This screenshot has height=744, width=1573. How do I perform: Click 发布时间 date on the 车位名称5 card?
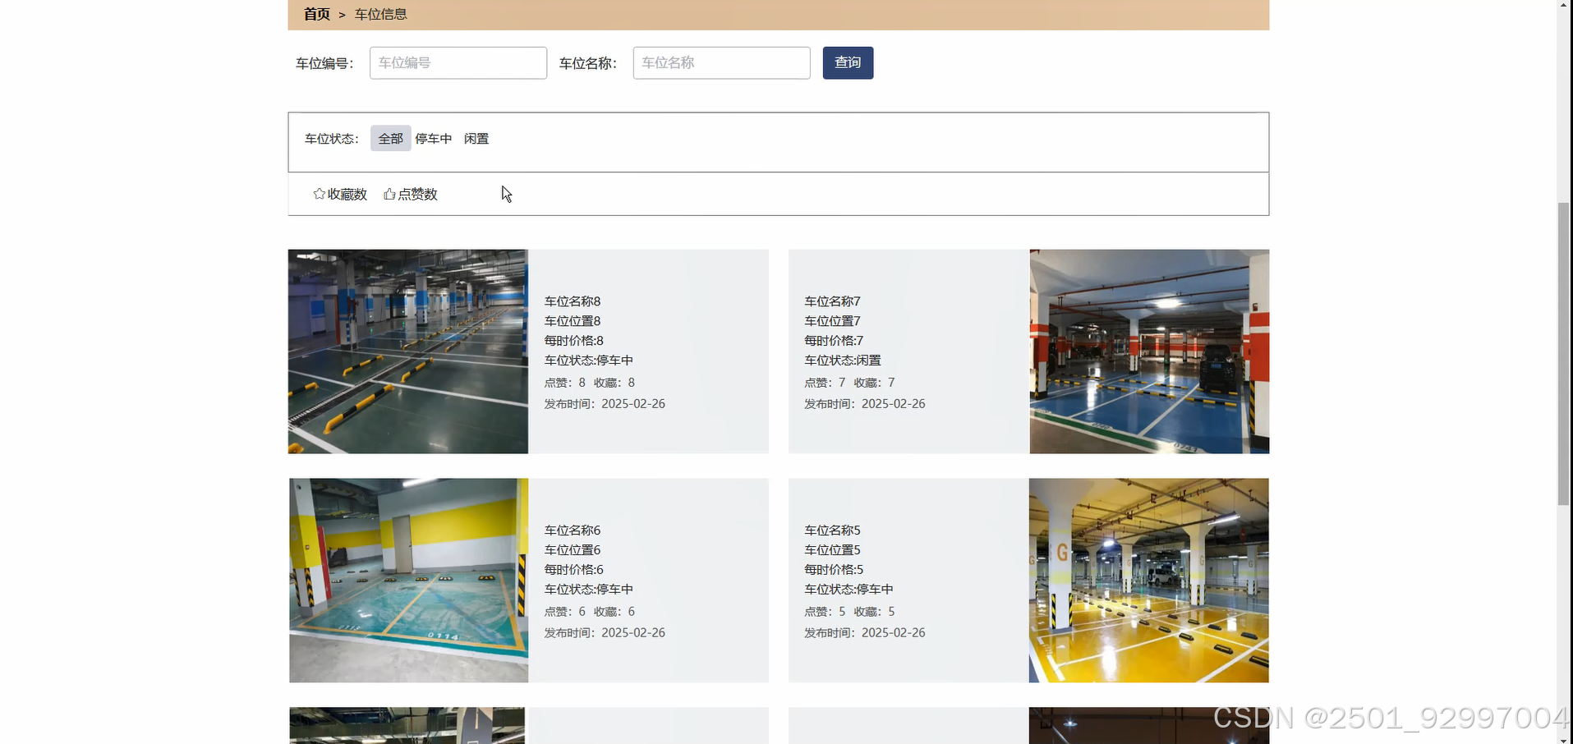[865, 633]
